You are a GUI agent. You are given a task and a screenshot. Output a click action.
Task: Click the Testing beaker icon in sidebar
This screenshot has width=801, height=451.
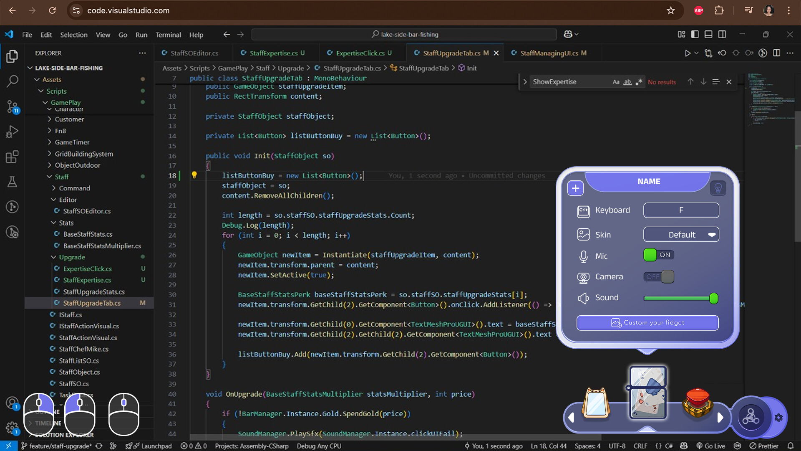coord(12,182)
